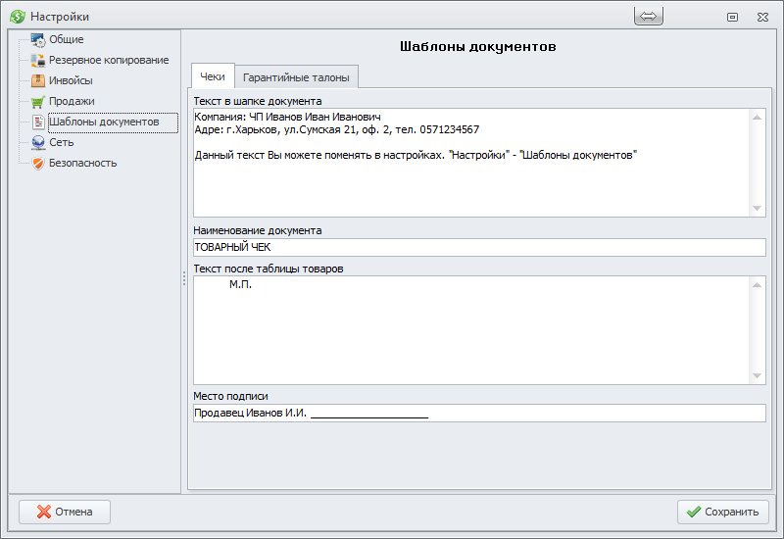
Task: Click the Резервное копирование backup icon
Action: 38,61
